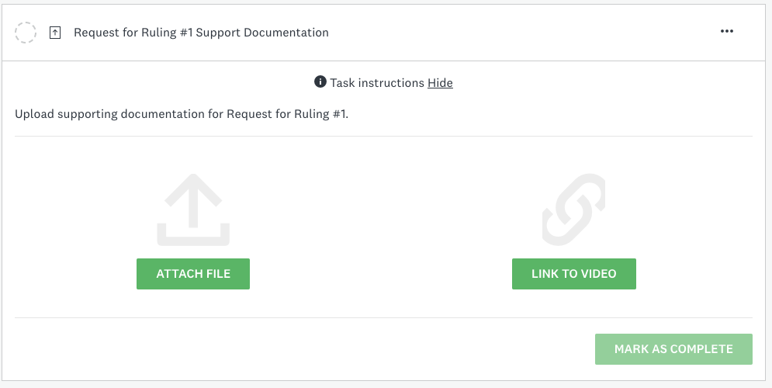This screenshot has width=772, height=388.
Task: Click the info icon beside Task instructions
Action: click(x=320, y=81)
